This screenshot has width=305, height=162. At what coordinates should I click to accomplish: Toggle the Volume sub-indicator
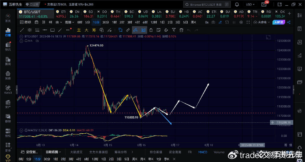click(x=219, y=152)
